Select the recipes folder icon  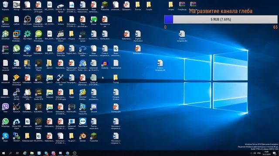point(171,6)
